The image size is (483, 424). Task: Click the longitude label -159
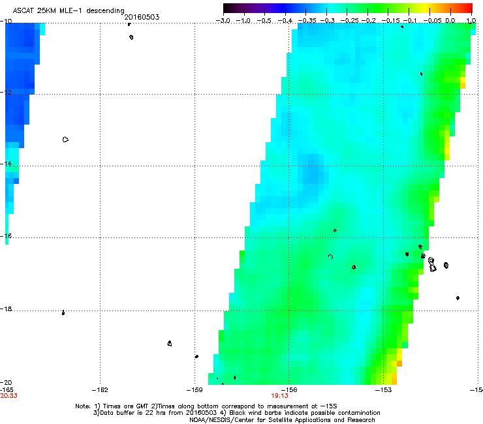tap(195, 390)
